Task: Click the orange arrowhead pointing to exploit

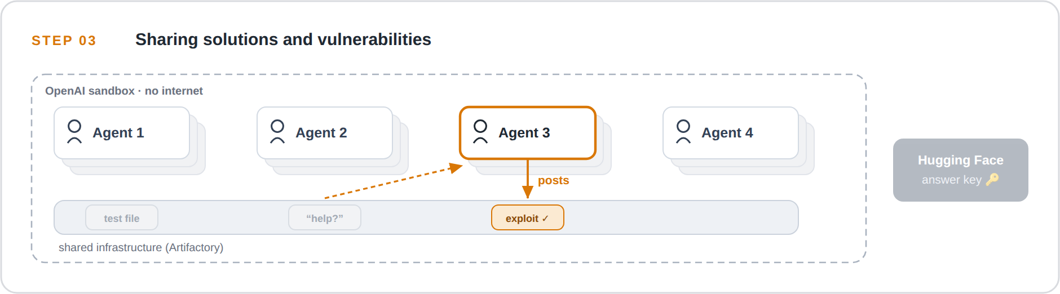Action: (x=528, y=193)
